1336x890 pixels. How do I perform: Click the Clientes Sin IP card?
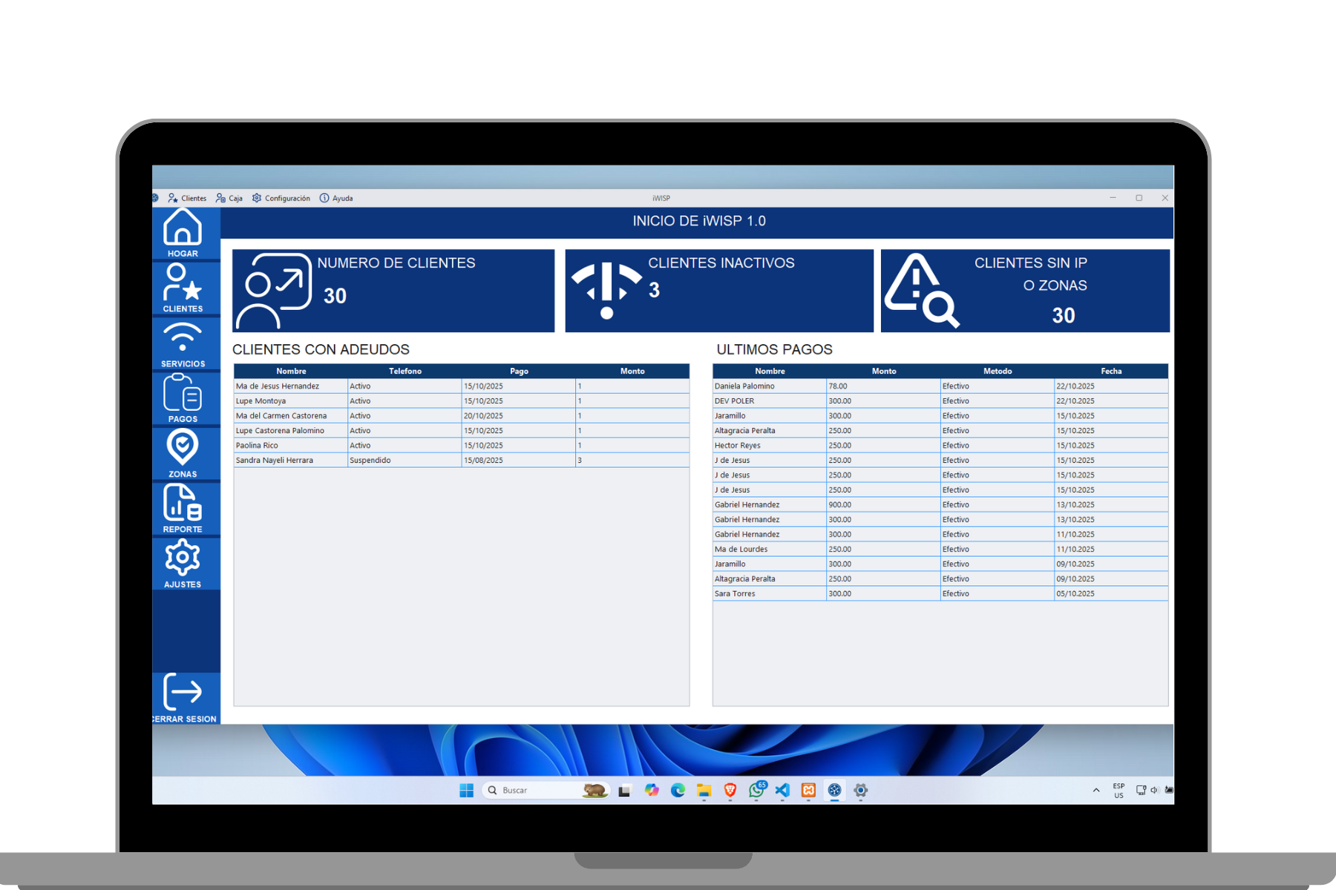point(1024,291)
